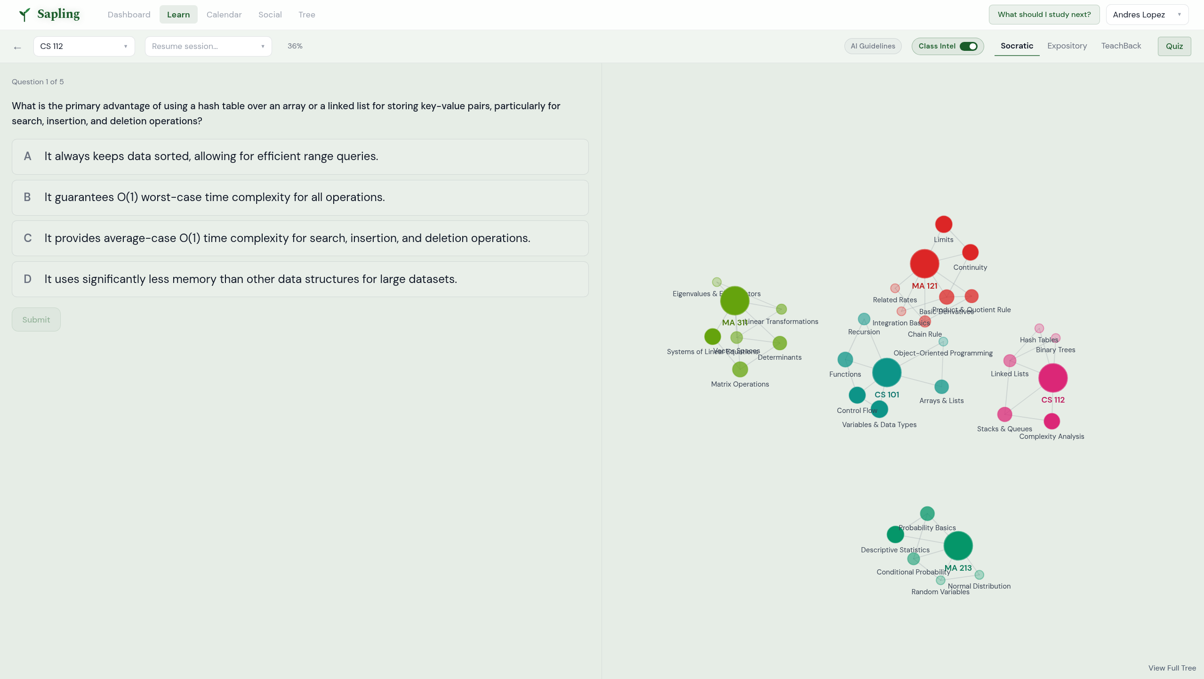The width and height of the screenshot is (1204, 679).
Task: Expand the Resume session dropdown
Action: [208, 46]
